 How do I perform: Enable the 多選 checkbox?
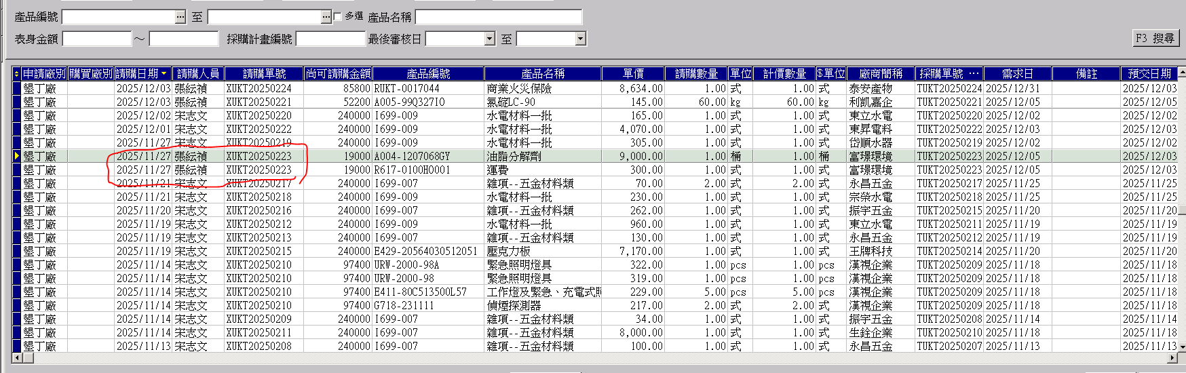[337, 16]
